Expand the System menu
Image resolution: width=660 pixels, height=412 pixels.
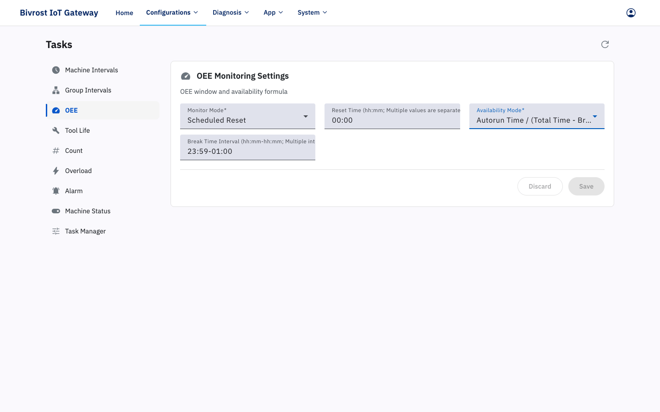pyautogui.click(x=313, y=12)
